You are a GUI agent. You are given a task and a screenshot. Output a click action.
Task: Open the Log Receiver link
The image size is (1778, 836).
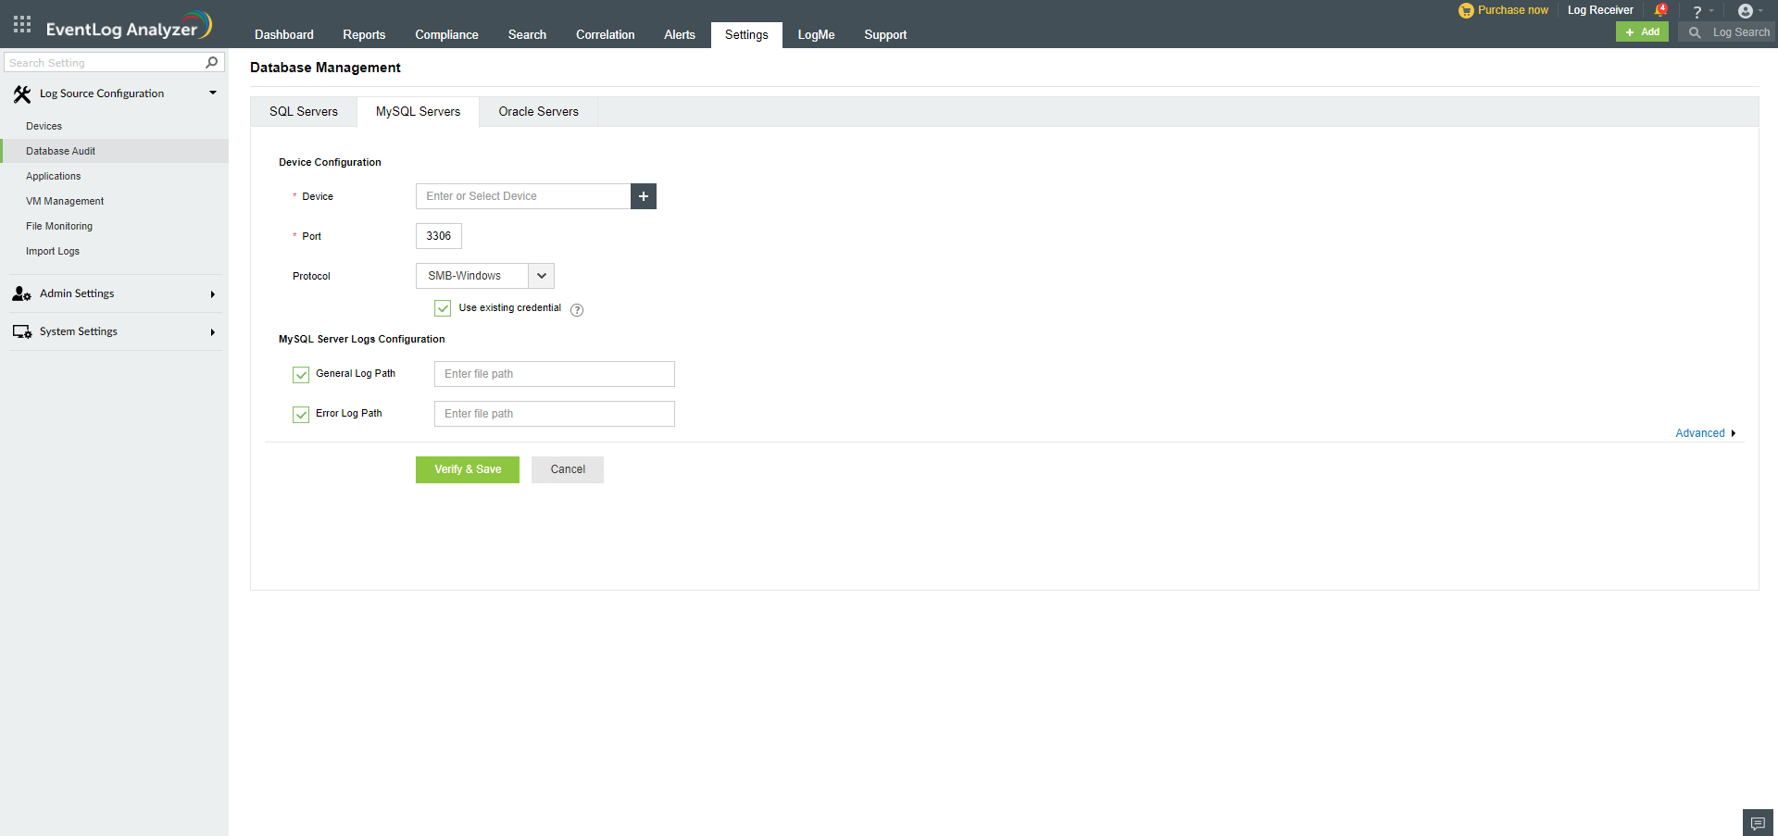pos(1600,10)
